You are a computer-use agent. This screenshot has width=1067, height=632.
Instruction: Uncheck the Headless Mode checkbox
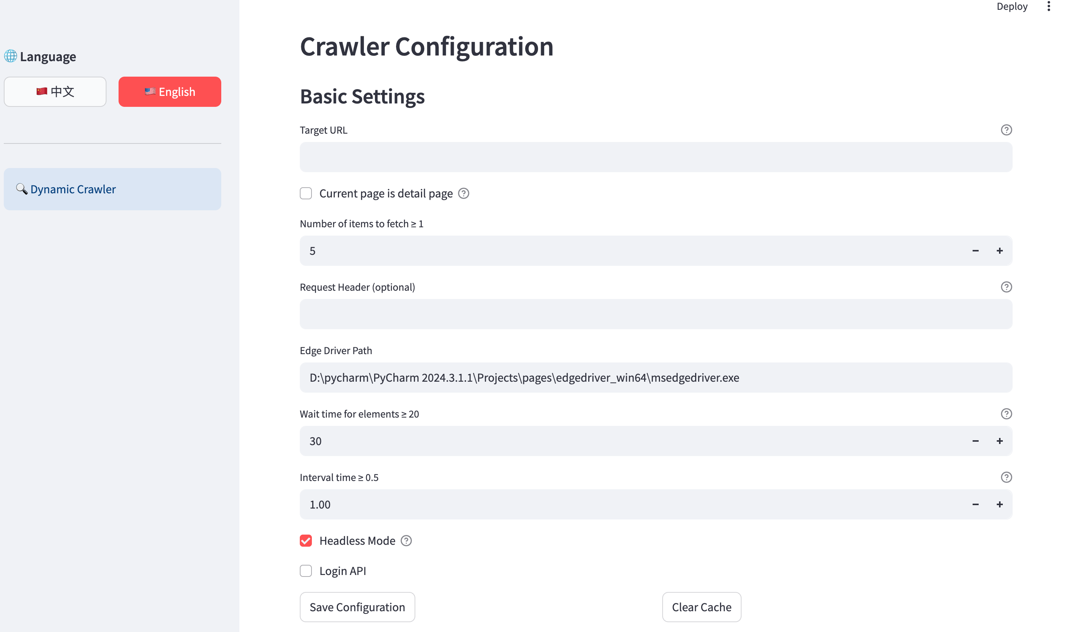(306, 541)
